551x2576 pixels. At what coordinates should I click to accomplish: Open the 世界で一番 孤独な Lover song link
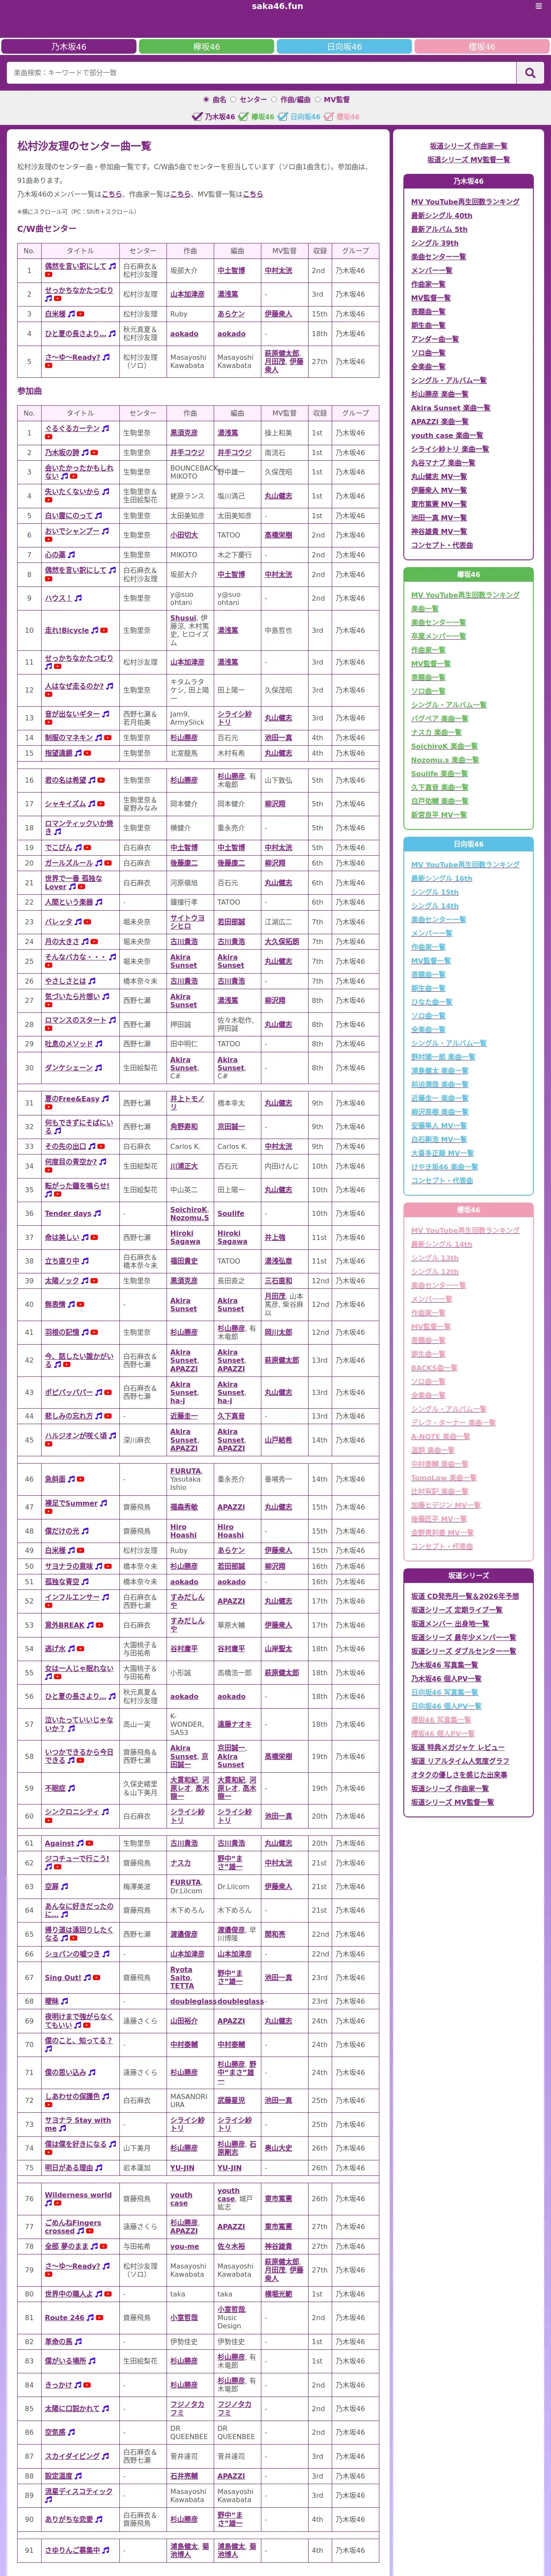coord(73,883)
